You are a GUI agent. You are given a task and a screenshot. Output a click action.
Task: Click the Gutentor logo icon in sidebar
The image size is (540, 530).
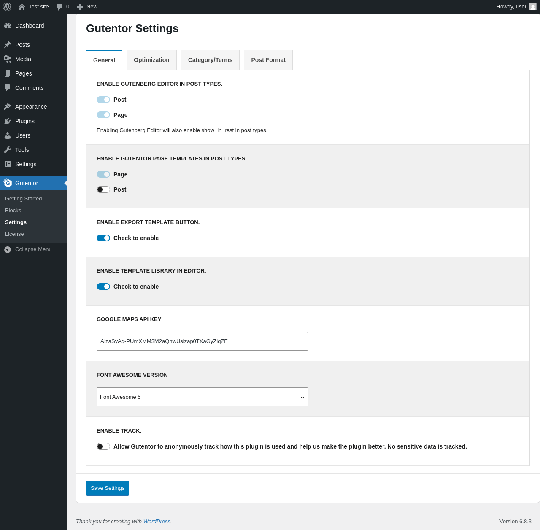[8, 183]
